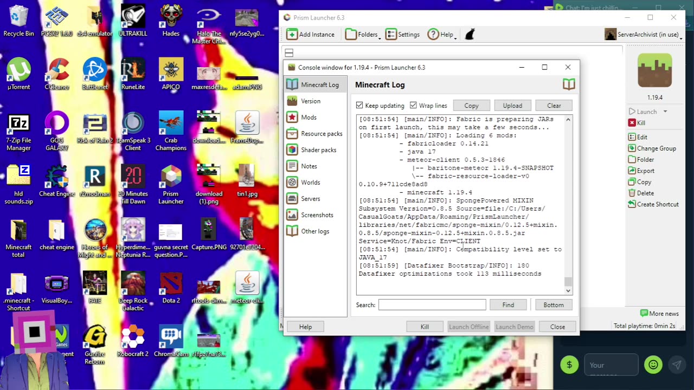Image resolution: width=694 pixels, height=390 pixels.
Task: Click Delete in the instance side panel
Action: [641, 193]
